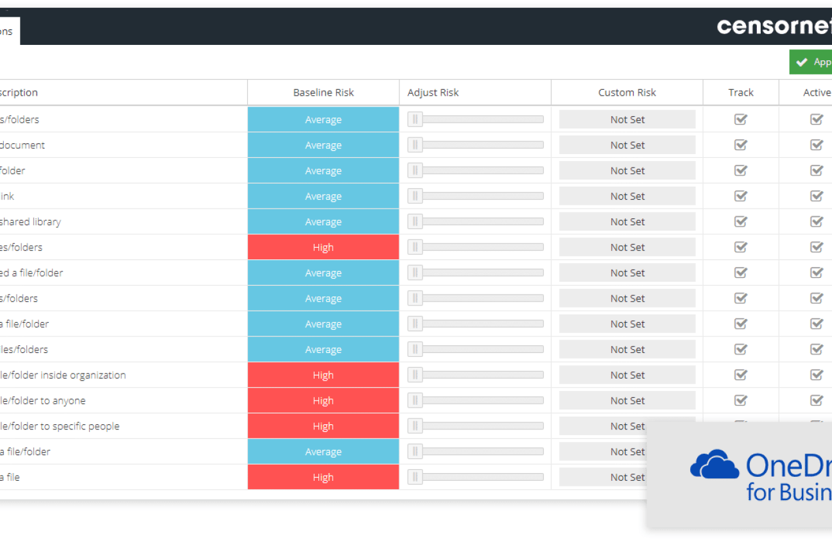
Task: Click Adjust Risk slider for inside organization row
Action: [476, 375]
